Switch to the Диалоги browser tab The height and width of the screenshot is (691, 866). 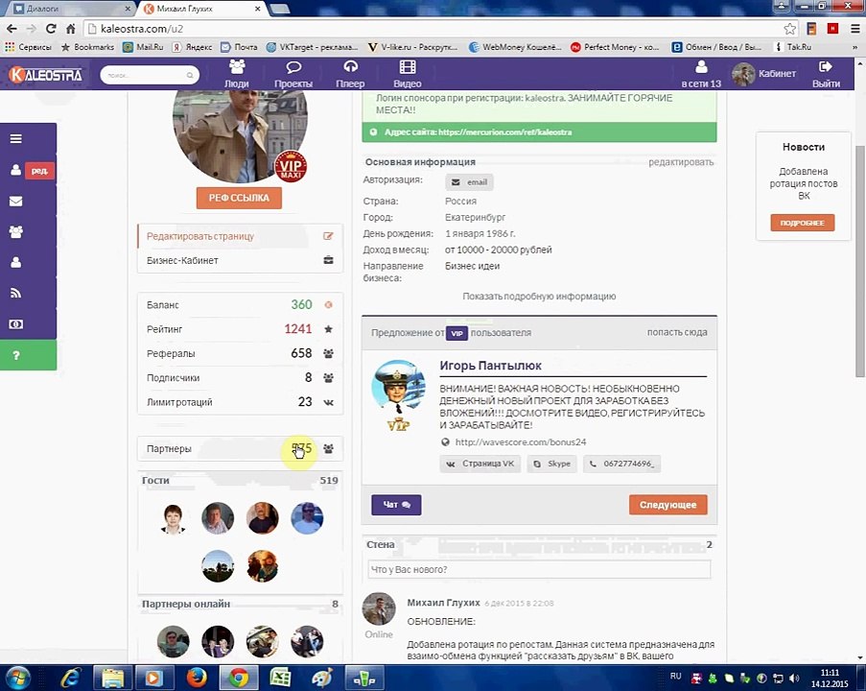pyautogui.click(x=71, y=9)
